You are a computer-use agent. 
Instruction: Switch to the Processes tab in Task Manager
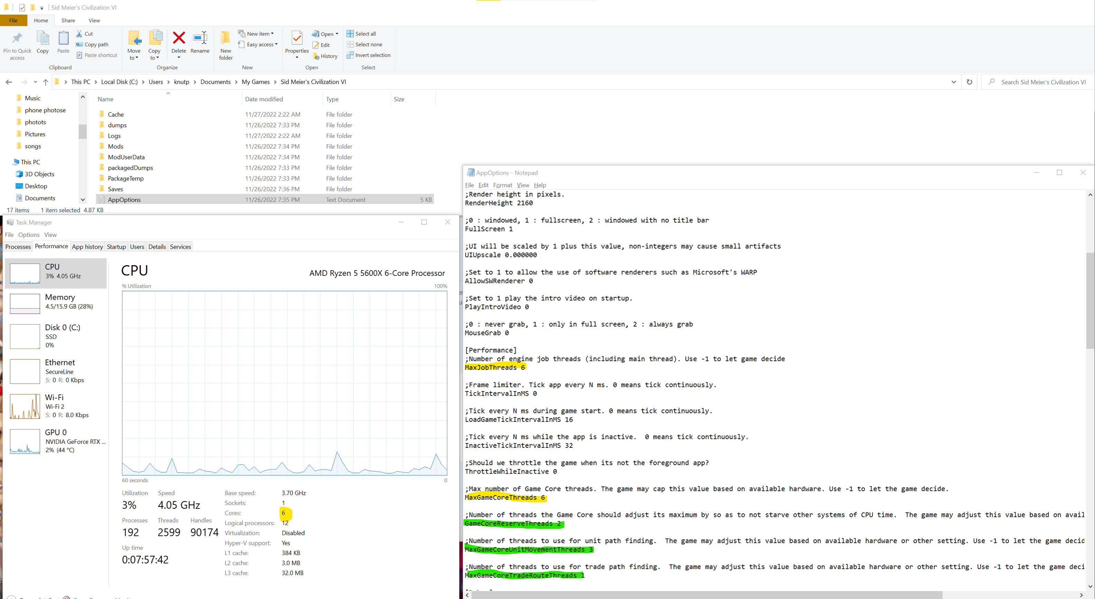[x=18, y=247]
